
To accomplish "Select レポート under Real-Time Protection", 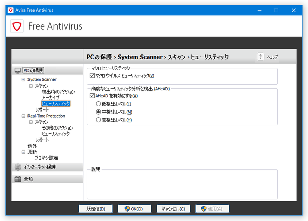I will tap(42, 140).
